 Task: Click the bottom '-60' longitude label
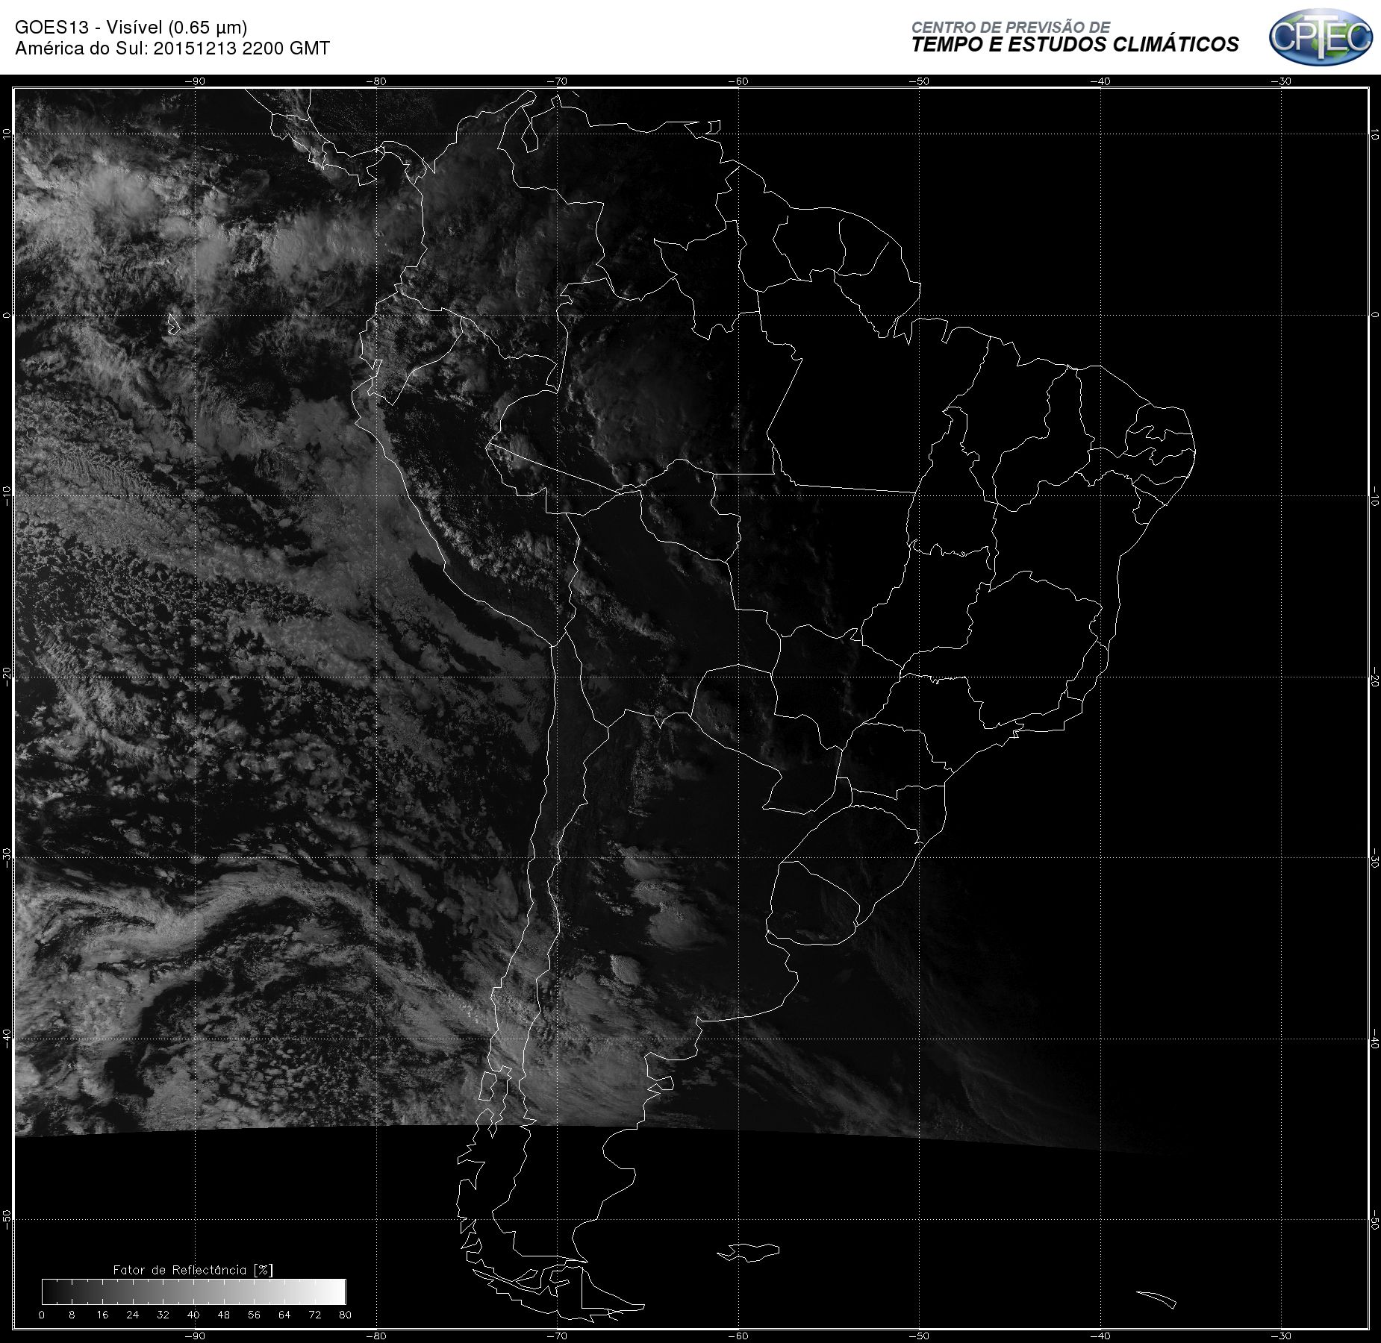(738, 1336)
